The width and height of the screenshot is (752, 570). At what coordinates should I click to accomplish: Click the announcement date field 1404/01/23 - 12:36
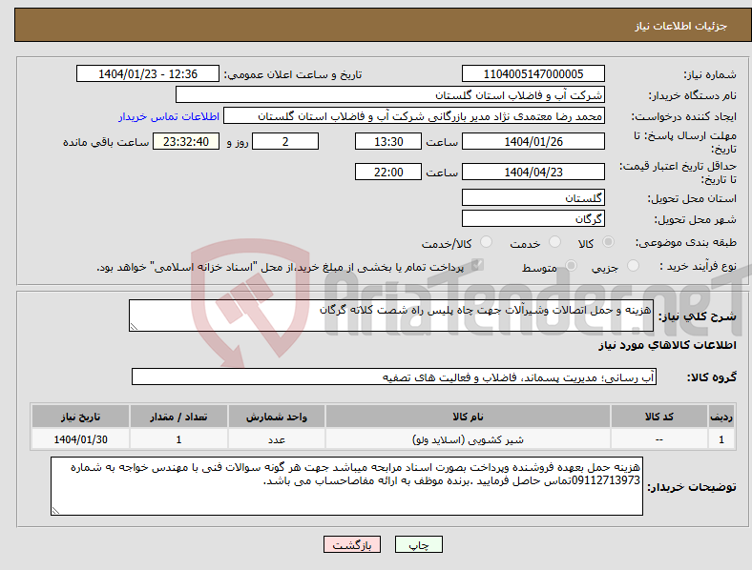(x=148, y=73)
